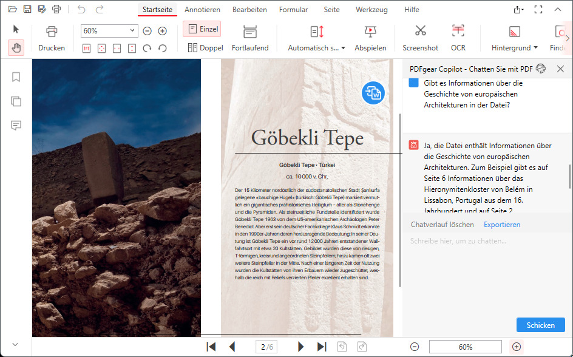Open the Hilfe tab
Viewport: 573px width, 357px height.
(x=412, y=10)
